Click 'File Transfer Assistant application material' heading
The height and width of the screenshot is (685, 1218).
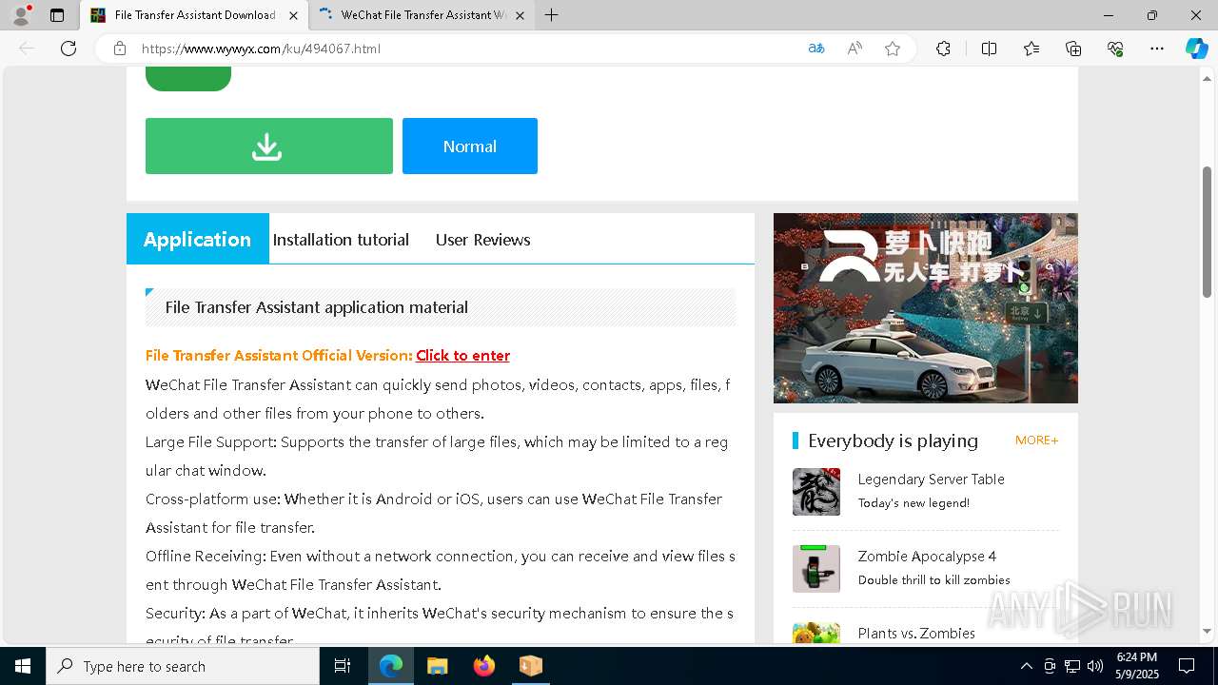pos(317,307)
